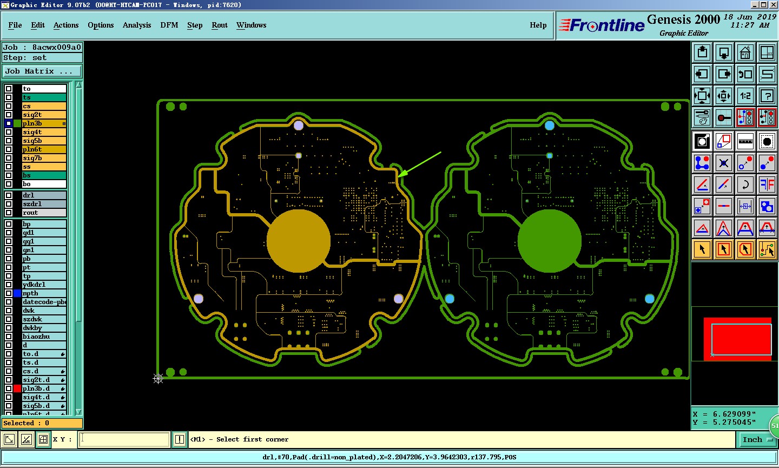The image size is (779, 468).
Task: Click the Job Matrix button
Action: 42,71
